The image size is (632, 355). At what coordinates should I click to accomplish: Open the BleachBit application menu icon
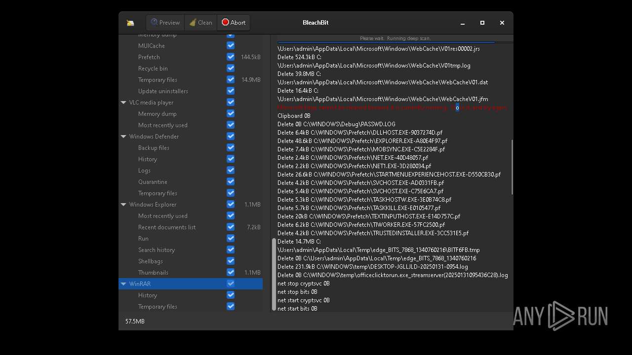tap(130, 23)
